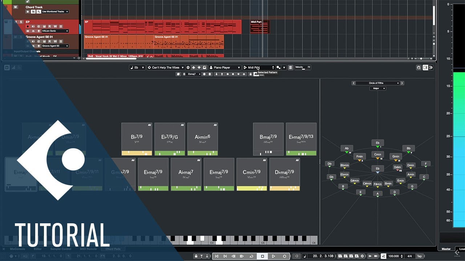465x261 pixels.
Task: Toggle cycle loop in transport
Action: (251, 256)
